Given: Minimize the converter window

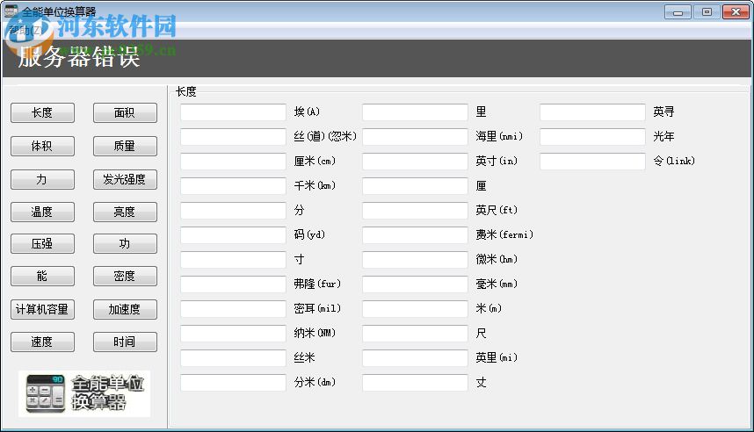Looking at the screenshot, I should (x=678, y=12).
